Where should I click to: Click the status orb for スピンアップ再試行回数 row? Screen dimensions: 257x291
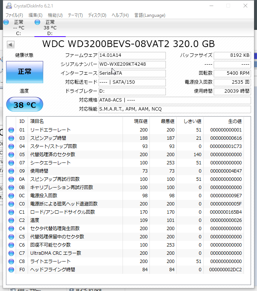click(11, 179)
